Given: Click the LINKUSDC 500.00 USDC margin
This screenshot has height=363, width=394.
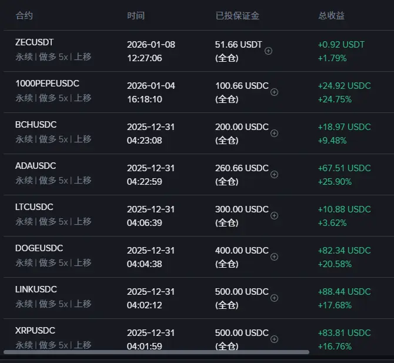Looking at the screenshot, I should [x=242, y=292].
